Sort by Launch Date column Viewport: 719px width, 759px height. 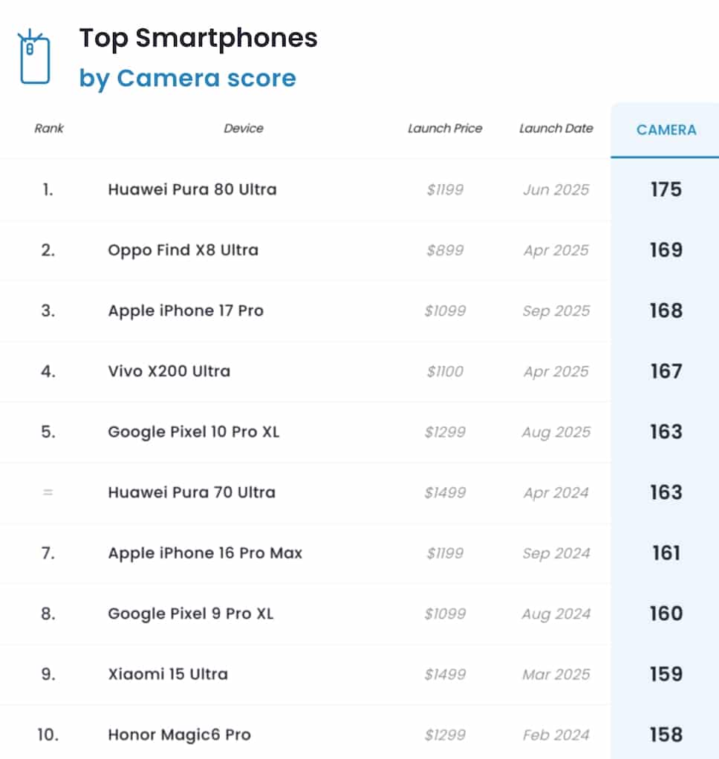point(556,128)
